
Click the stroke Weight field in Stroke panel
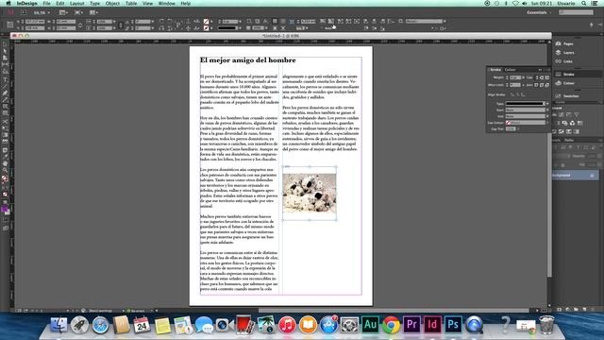coord(516,77)
